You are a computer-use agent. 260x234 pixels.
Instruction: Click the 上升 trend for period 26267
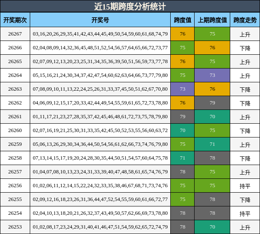[x=245, y=35]
